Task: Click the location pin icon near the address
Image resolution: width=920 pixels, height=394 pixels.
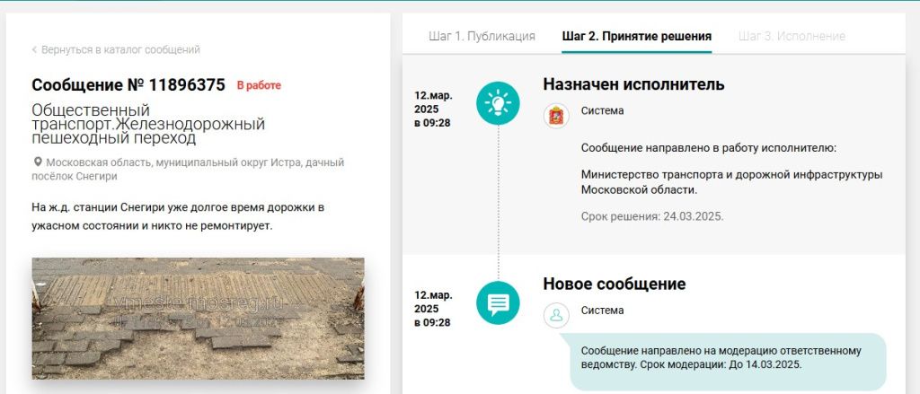Action: pos(38,162)
